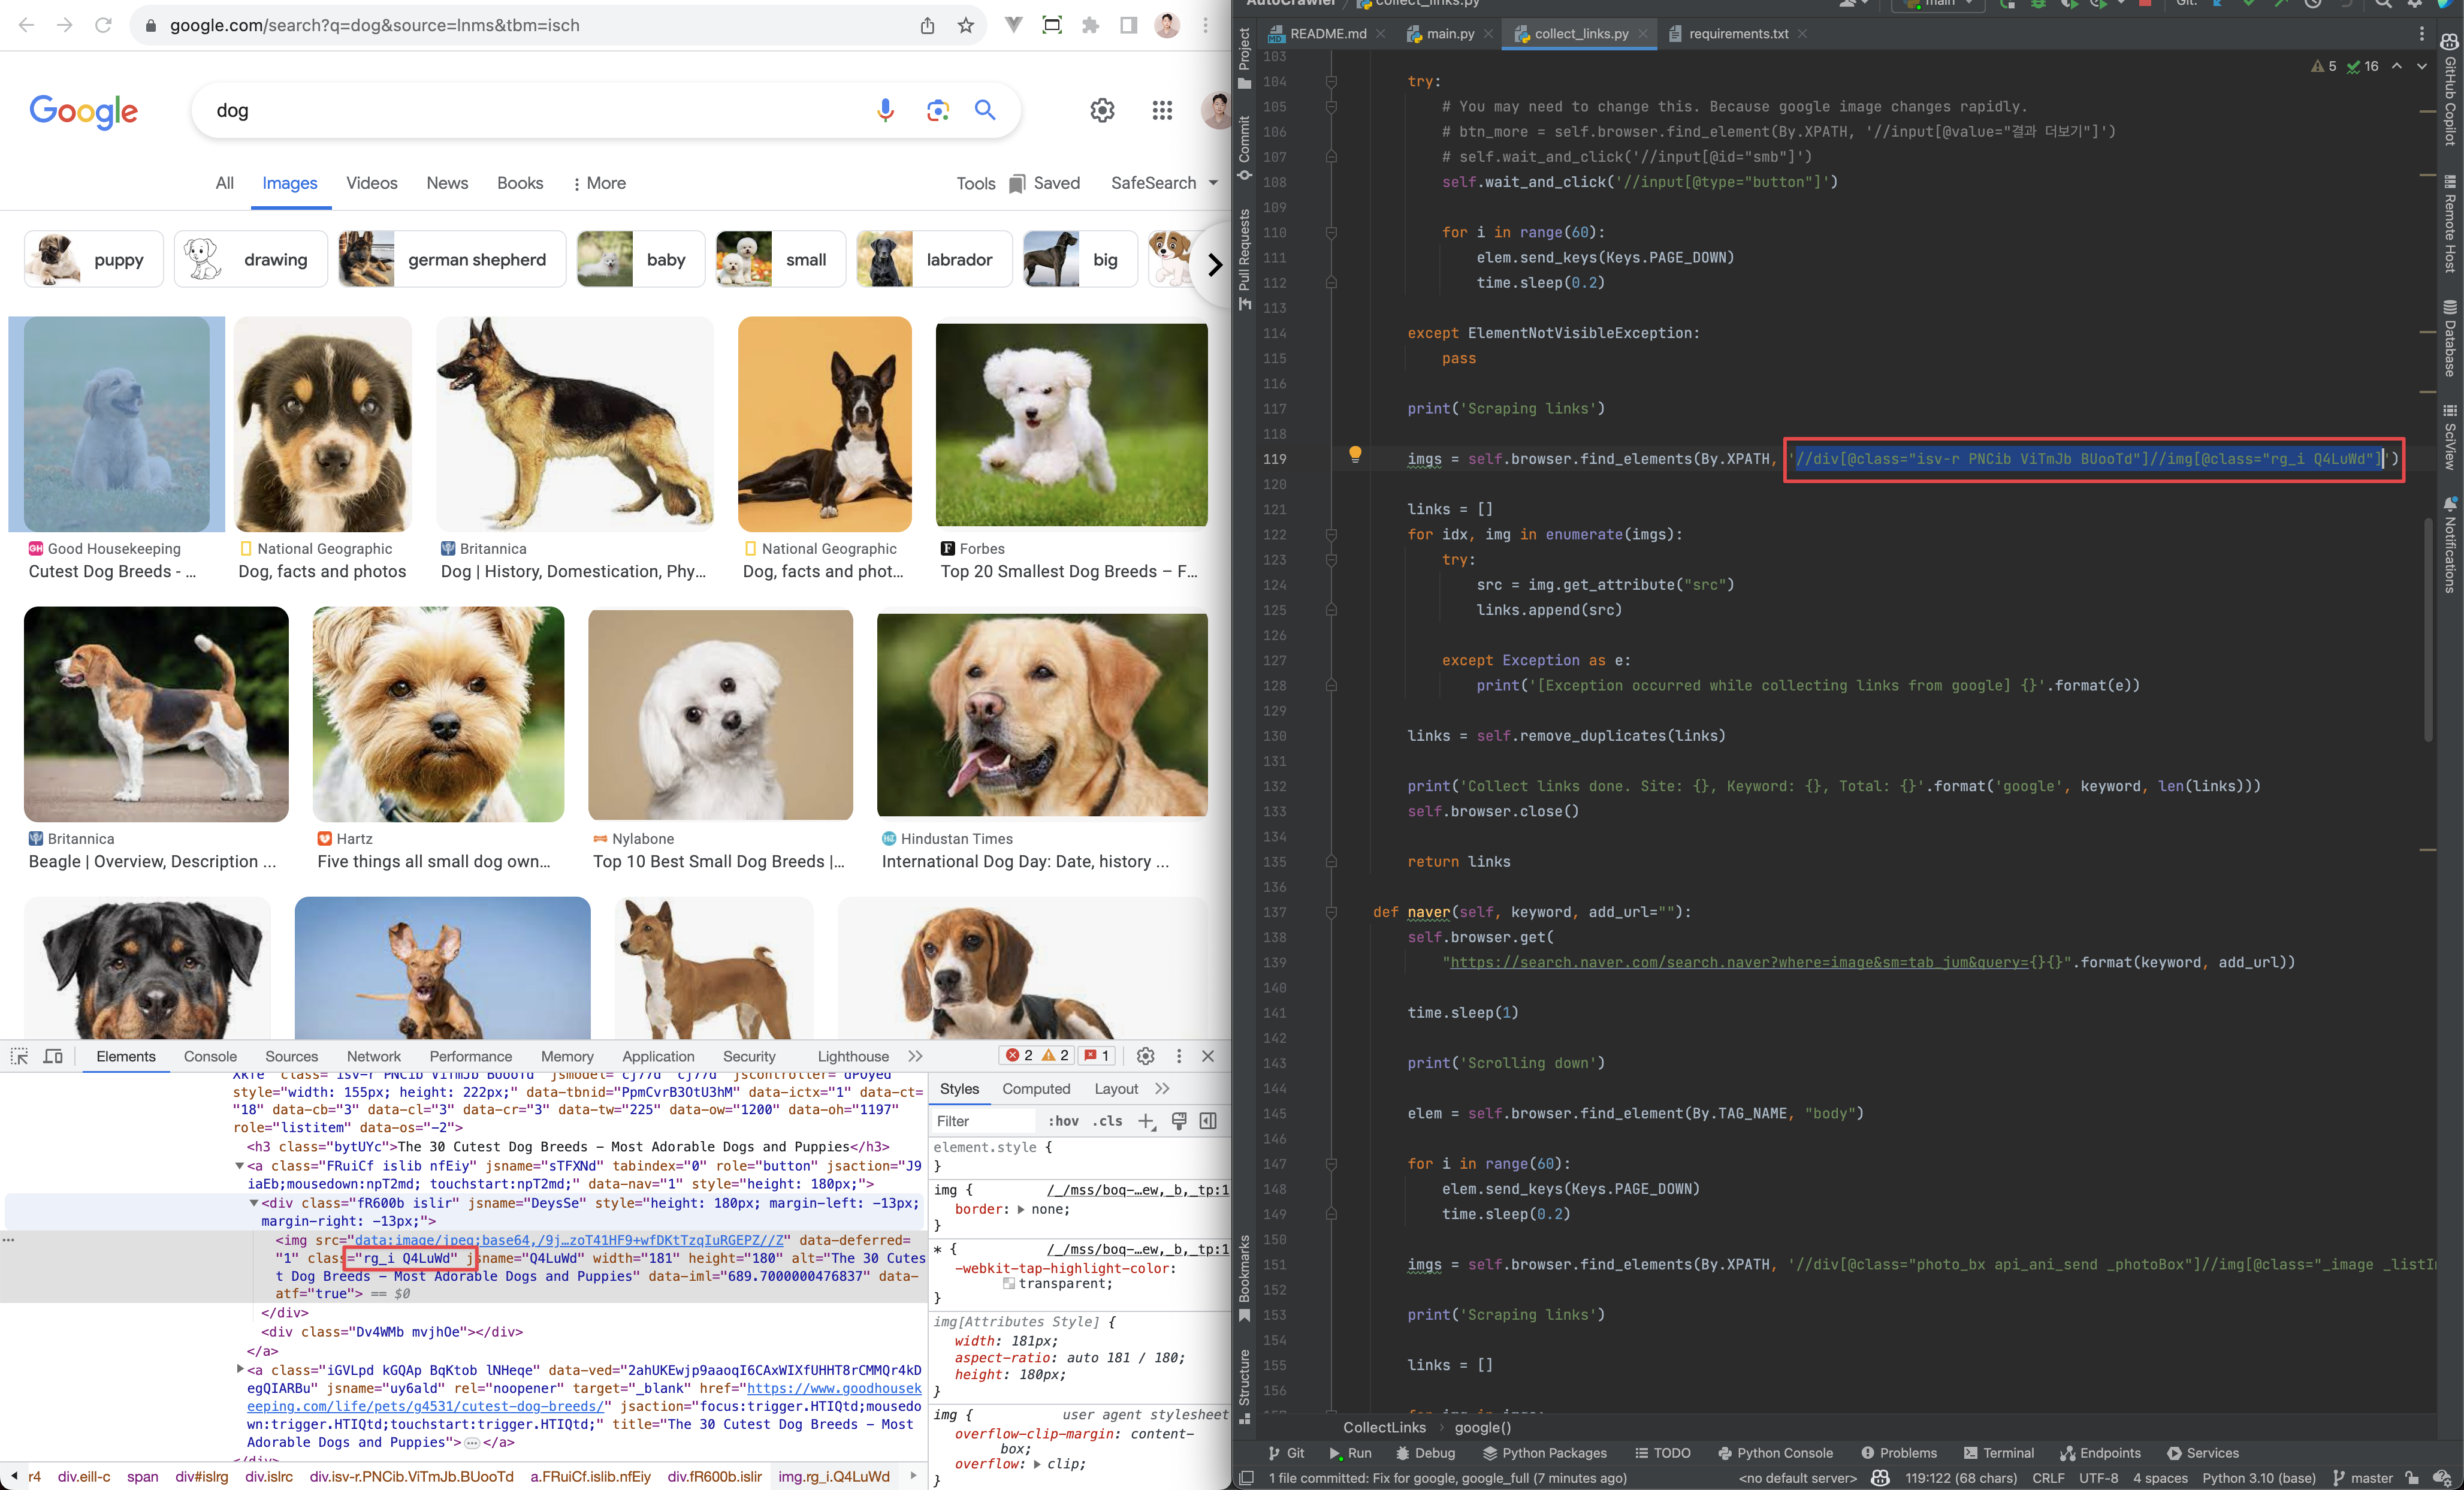
Task: Open Britannica German Shepherd image thumbnail
Action: click(x=575, y=424)
